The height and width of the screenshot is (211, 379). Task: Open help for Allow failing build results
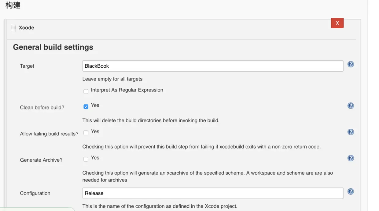[351, 132]
